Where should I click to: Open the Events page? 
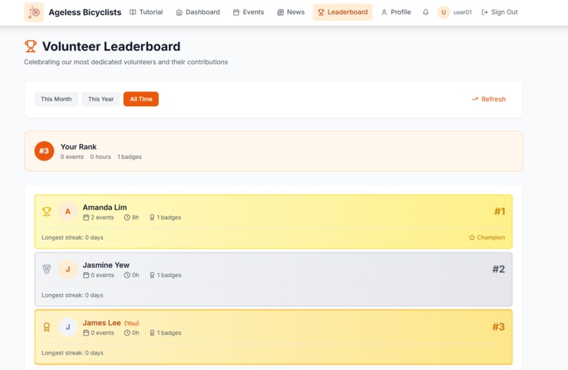tap(249, 12)
